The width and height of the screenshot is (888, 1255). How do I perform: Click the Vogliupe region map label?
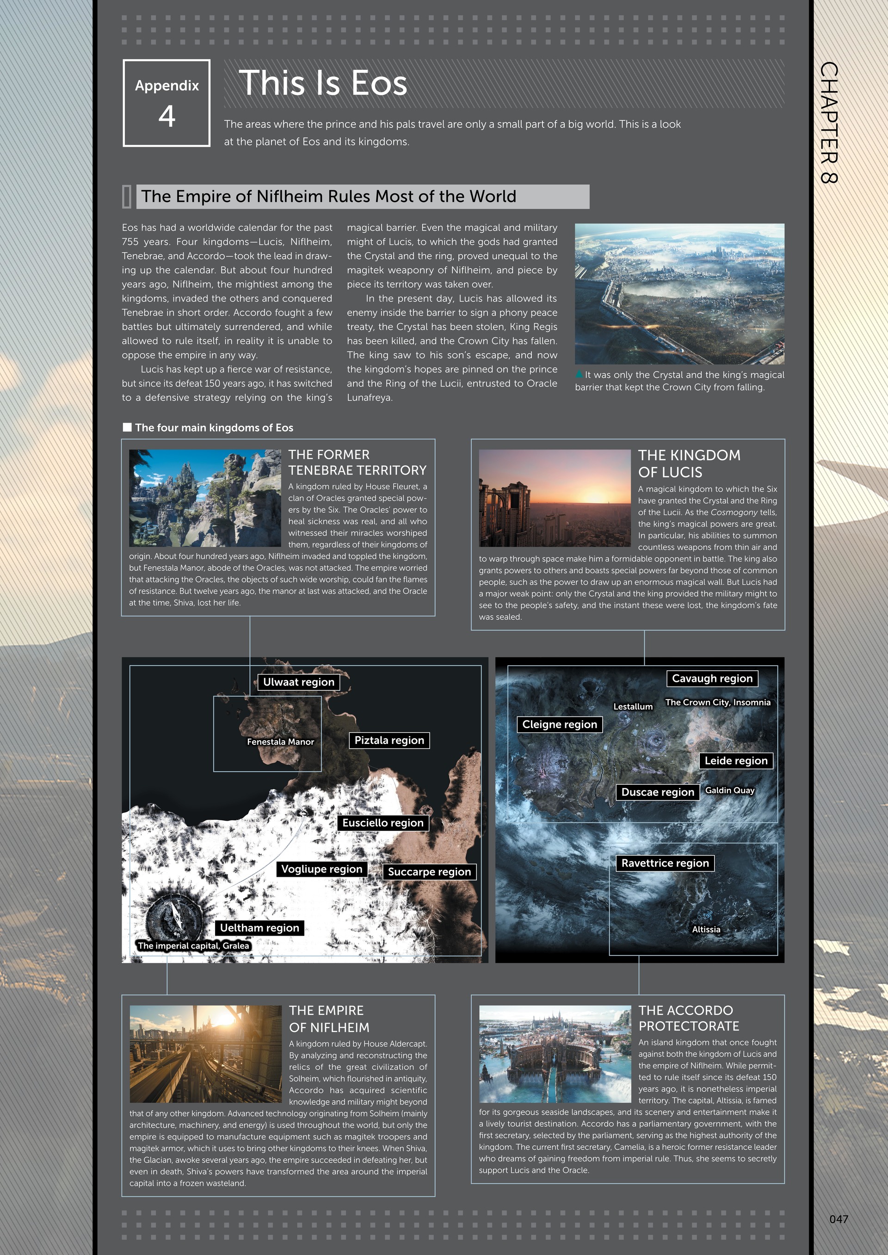(321, 869)
